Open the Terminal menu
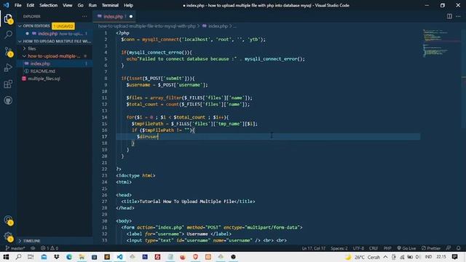 [x=110, y=5]
